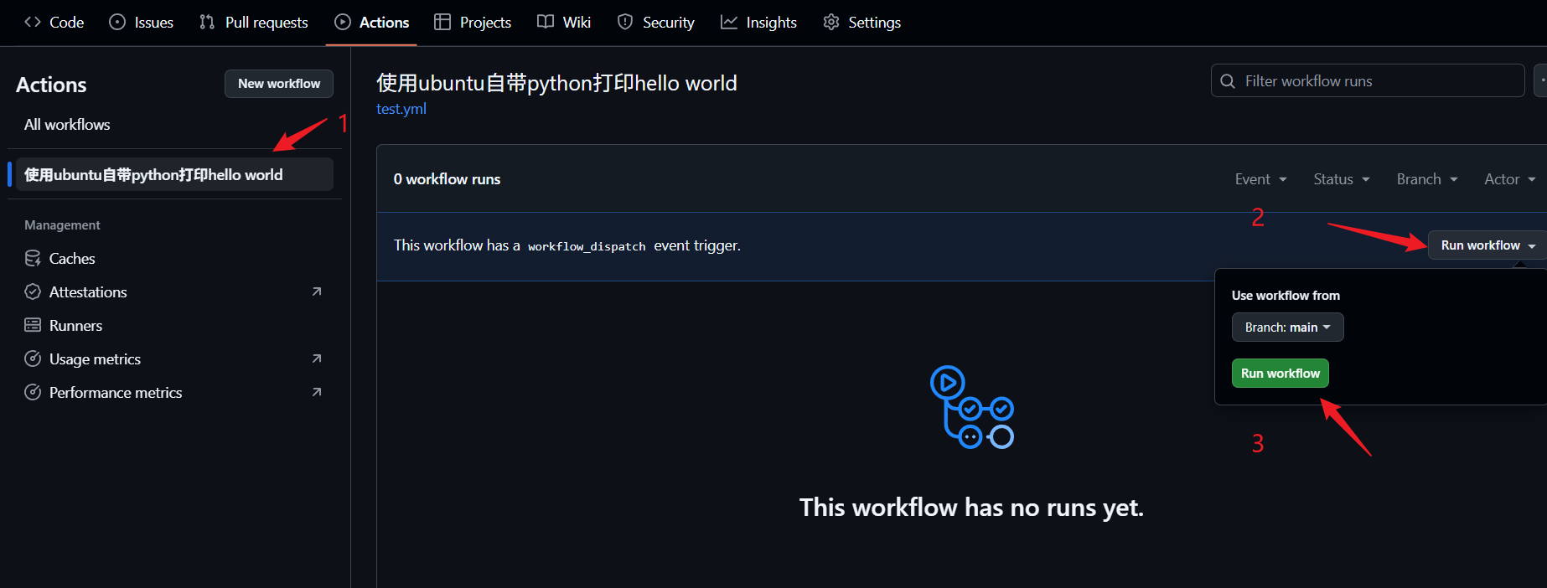Click the search magnifier icon in filter box
Viewport: 1547px width, 588px height.
point(1228,81)
